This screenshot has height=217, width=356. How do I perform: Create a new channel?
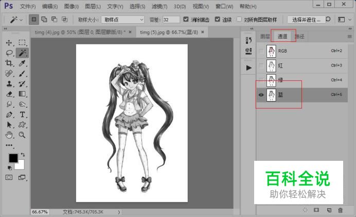point(329,210)
